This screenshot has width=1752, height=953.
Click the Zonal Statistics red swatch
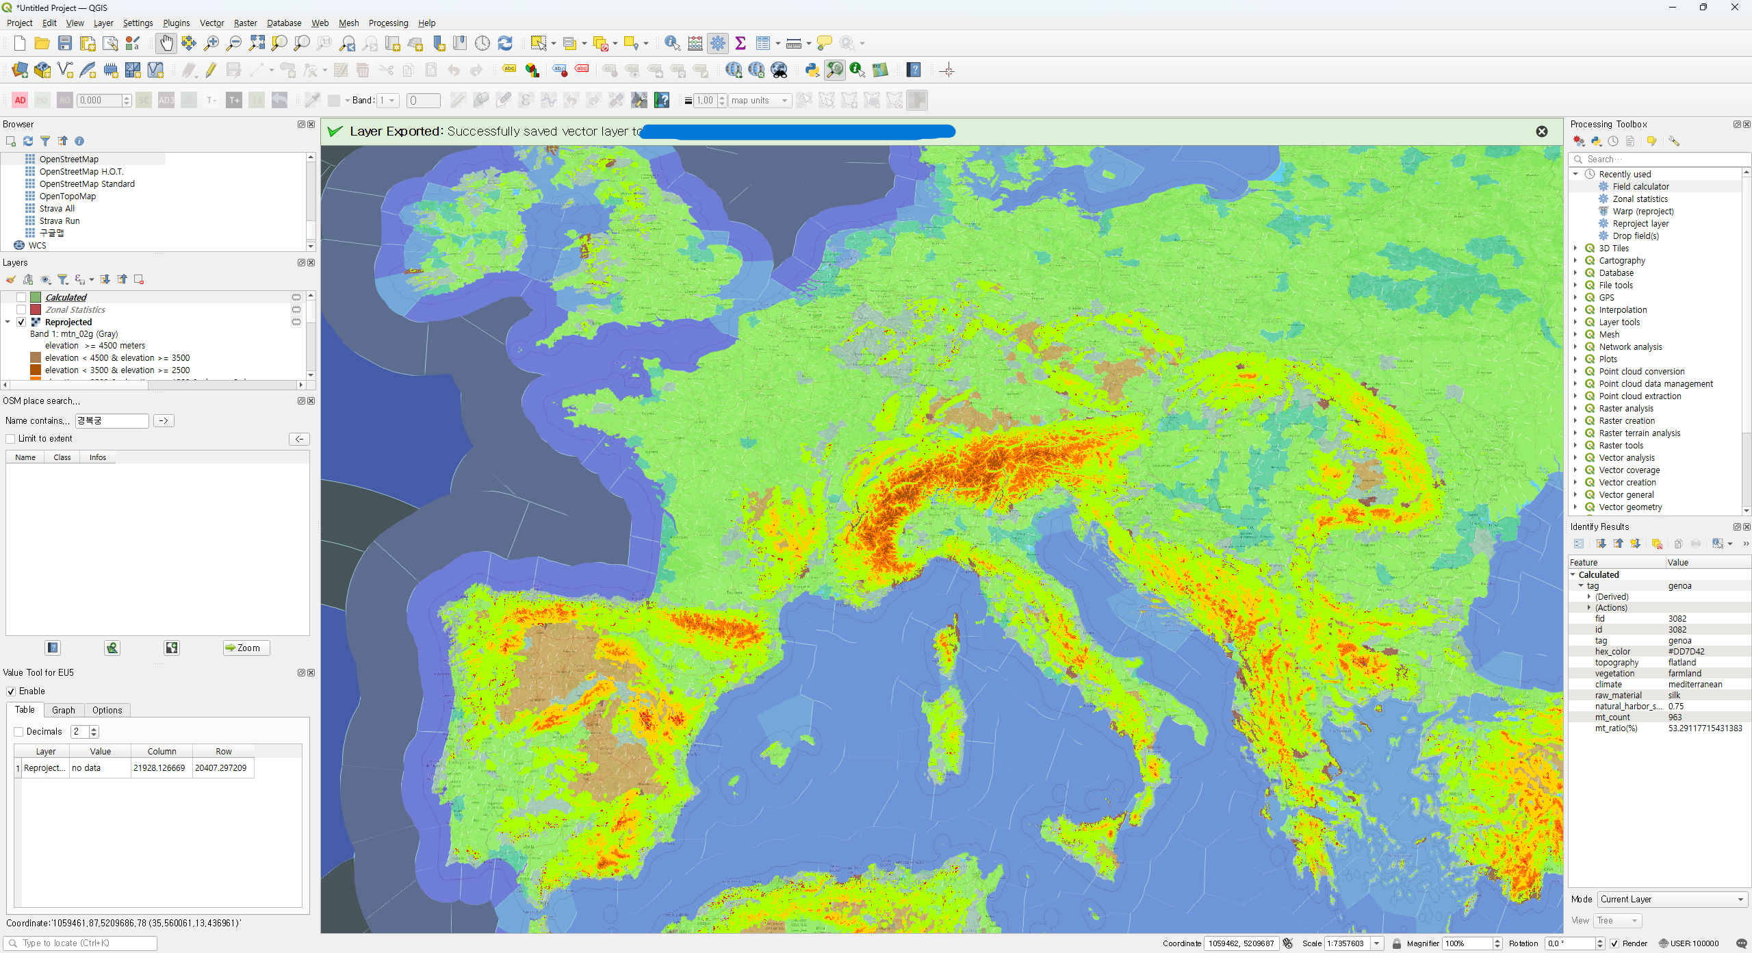(x=36, y=309)
